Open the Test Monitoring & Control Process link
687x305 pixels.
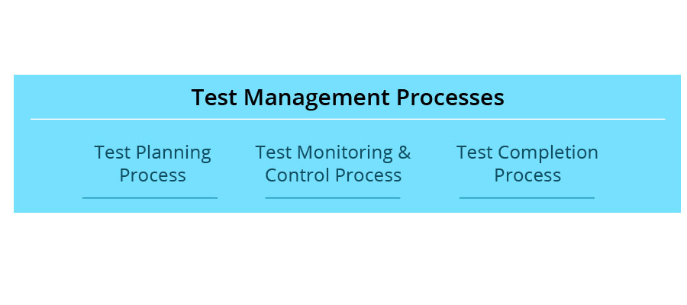pos(333,164)
